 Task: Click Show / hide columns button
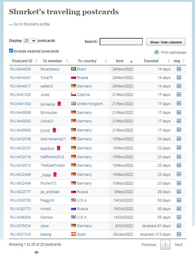(166, 42)
